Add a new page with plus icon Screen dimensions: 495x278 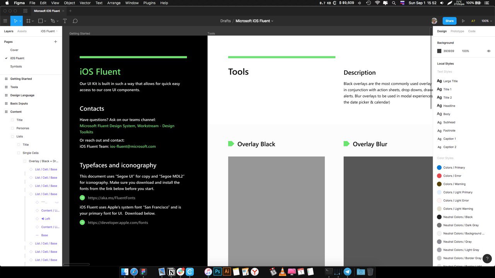tap(56, 42)
